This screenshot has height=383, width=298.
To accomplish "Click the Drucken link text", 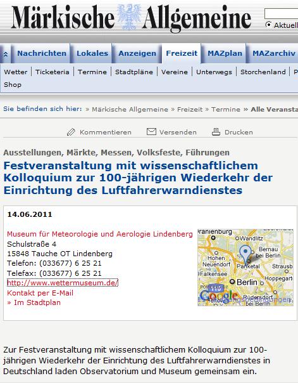I will [239, 132].
